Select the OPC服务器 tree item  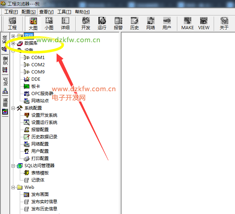tap(42, 94)
